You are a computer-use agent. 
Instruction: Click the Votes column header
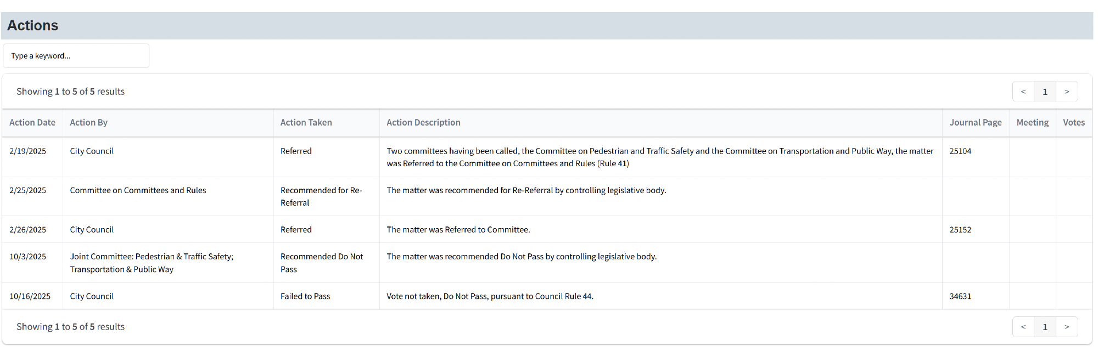point(1073,123)
